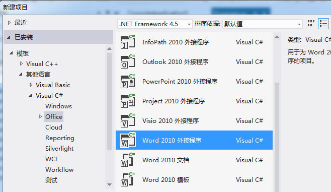Image resolution: width=331 pixels, height=192 pixels.
Task: Select the Word 2010 文档 template icon
Action: [x=128, y=160]
